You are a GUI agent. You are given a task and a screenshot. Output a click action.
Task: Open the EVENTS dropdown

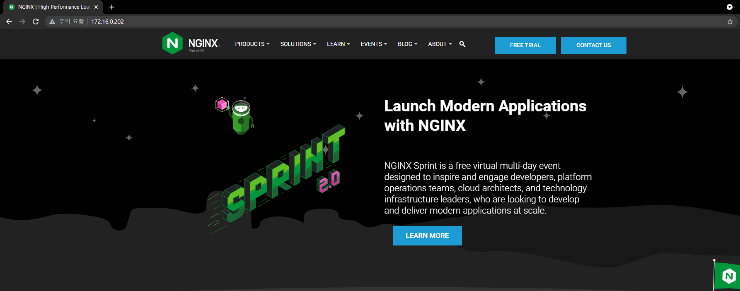(x=374, y=44)
